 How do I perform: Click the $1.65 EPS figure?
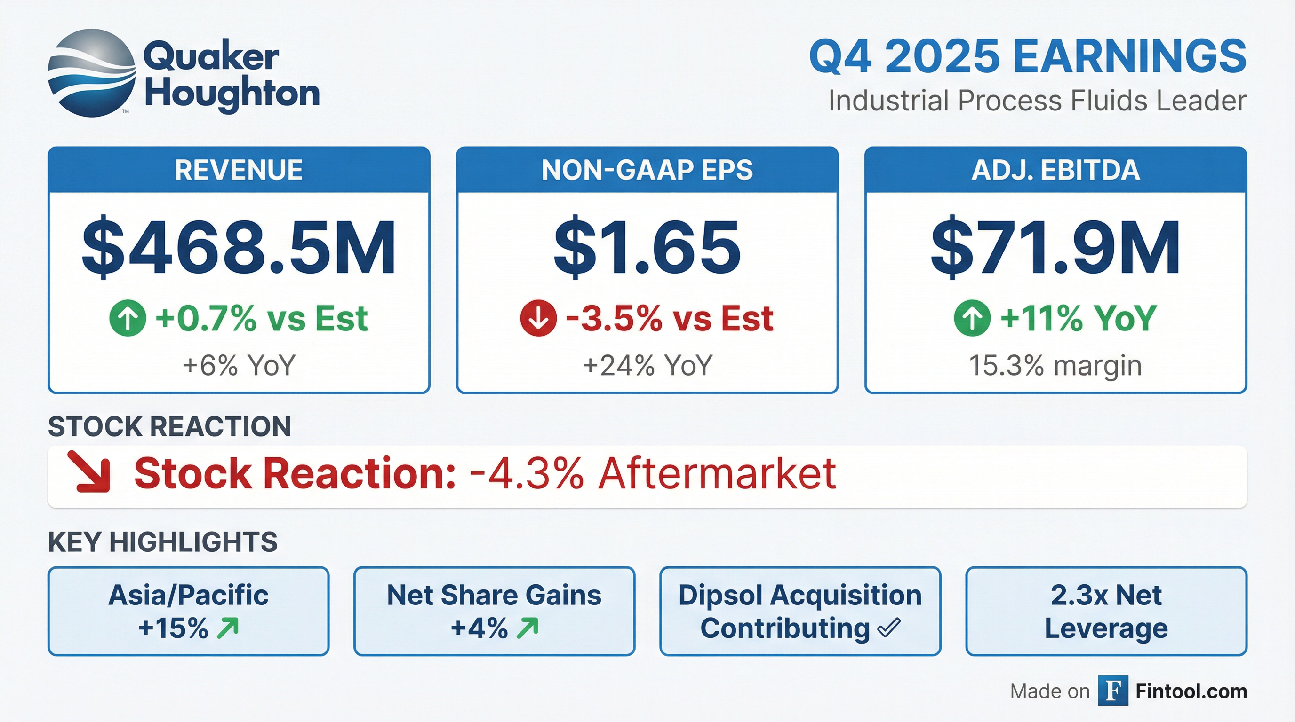pos(647,248)
